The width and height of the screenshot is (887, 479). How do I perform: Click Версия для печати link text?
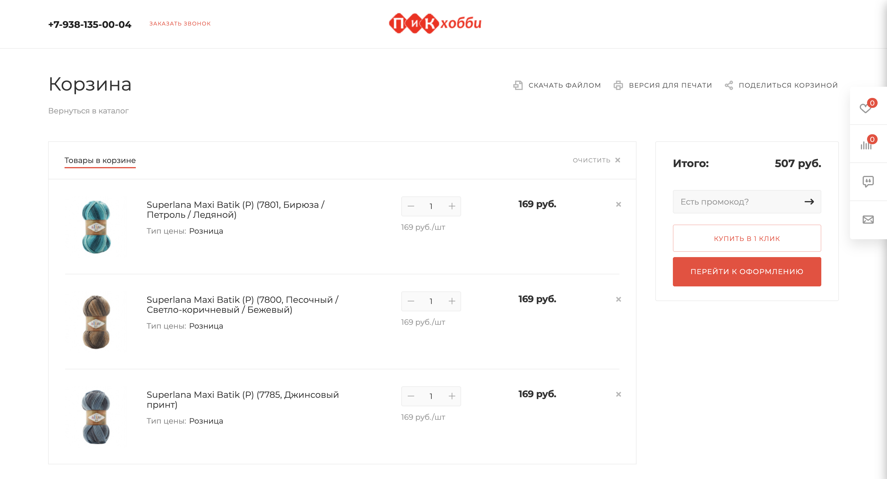(x=670, y=85)
